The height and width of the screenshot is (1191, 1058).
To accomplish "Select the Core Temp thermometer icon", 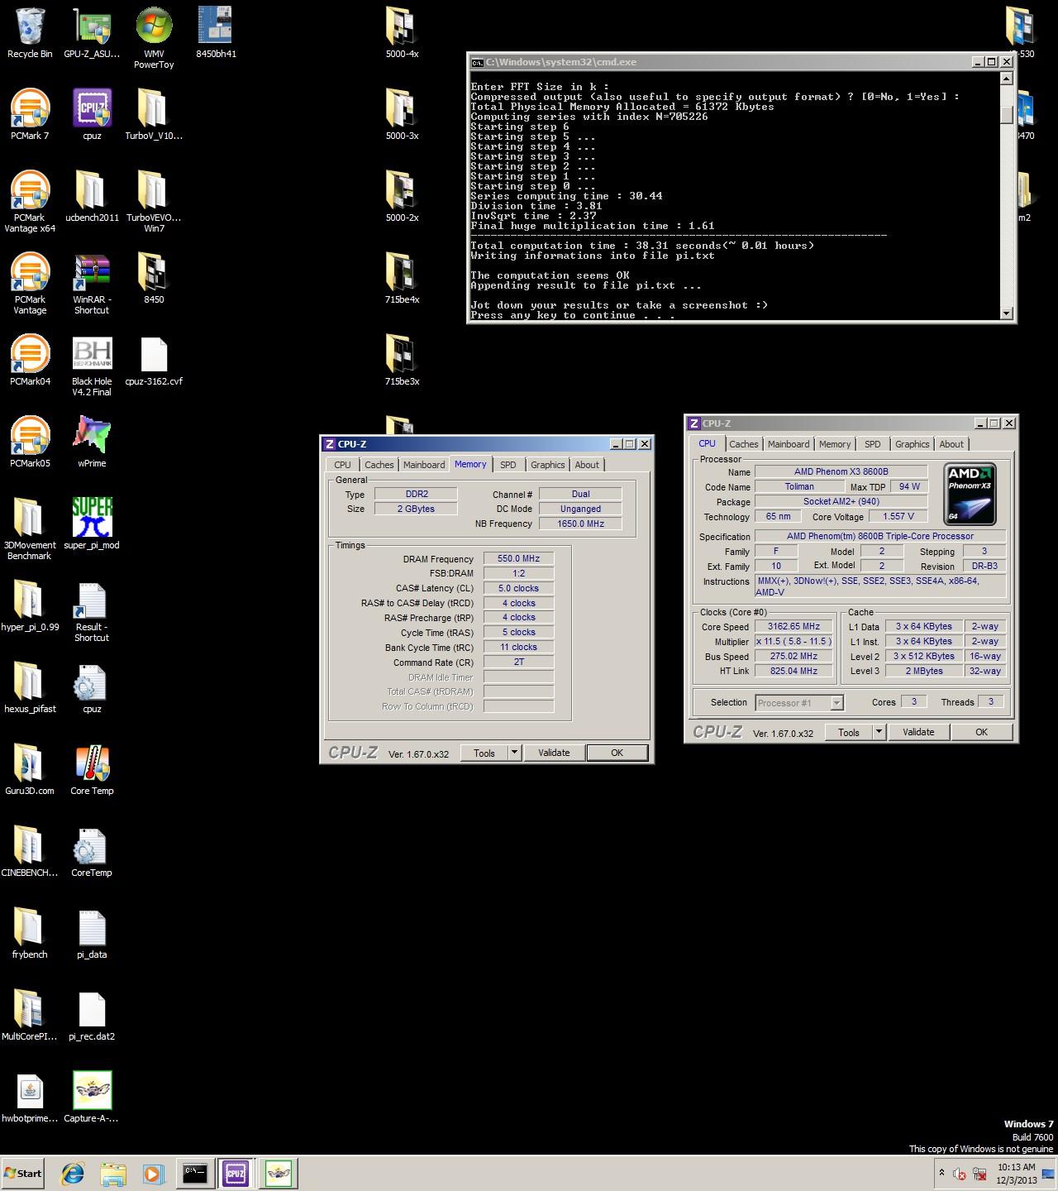I will (92, 770).
